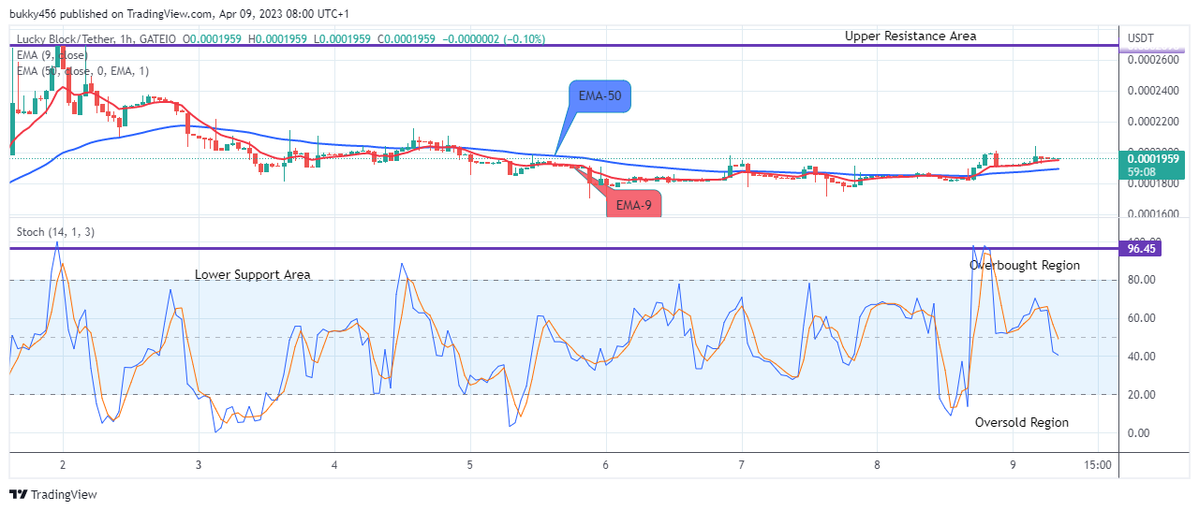Image resolution: width=1199 pixels, height=511 pixels.
Task: Click date 5 on the time axis
Action: tap(470, 464)
